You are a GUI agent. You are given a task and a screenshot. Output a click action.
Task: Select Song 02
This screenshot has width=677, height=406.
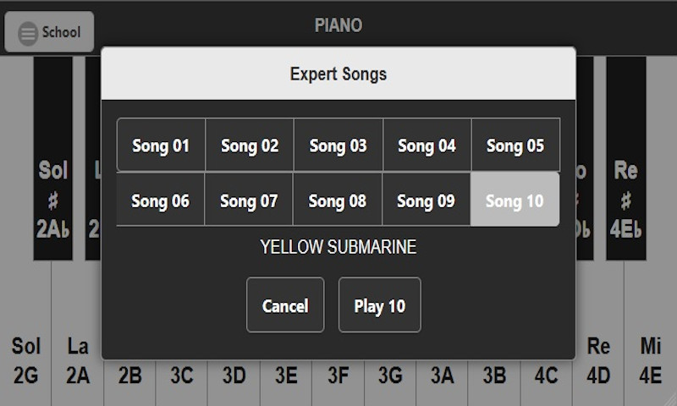click(250, 145)
